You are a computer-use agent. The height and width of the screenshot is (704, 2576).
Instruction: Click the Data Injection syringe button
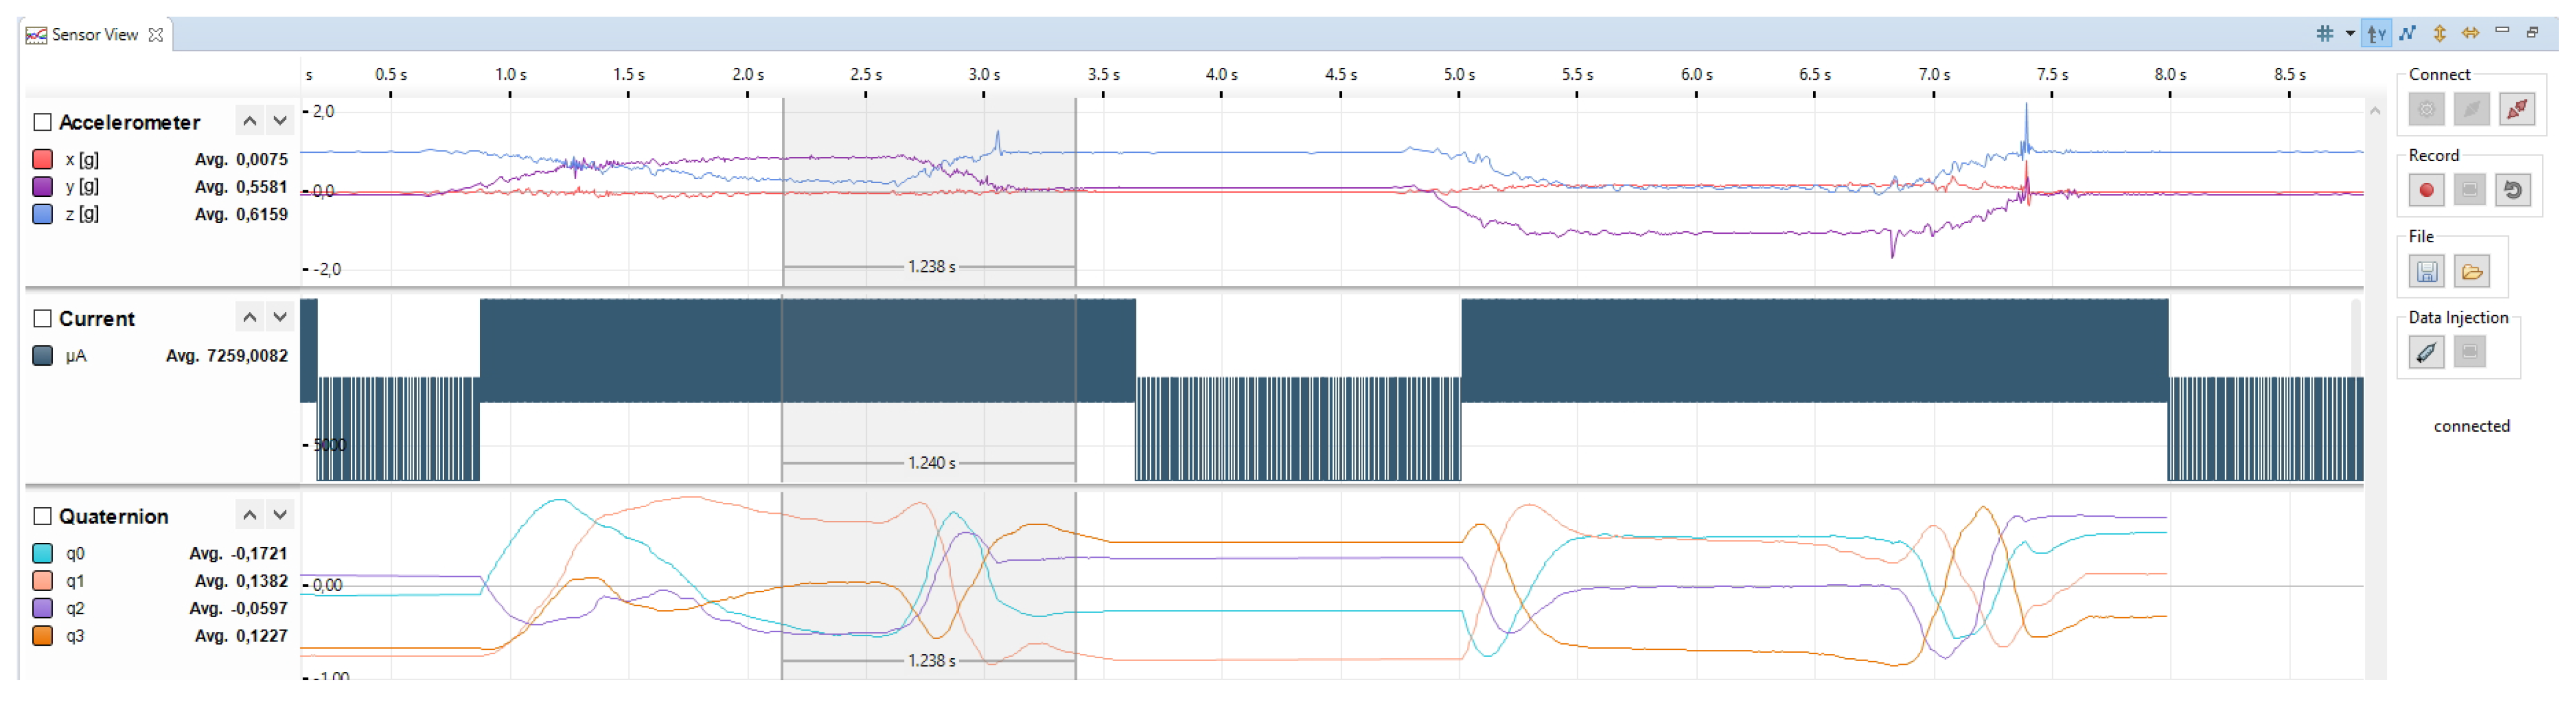click(2426, 352)
